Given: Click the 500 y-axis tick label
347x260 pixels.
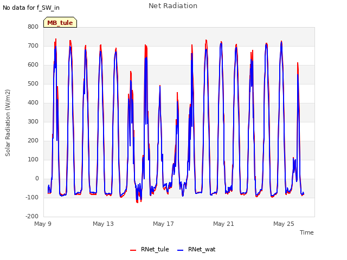Looking at the screenshot, I should click(33, 84).
